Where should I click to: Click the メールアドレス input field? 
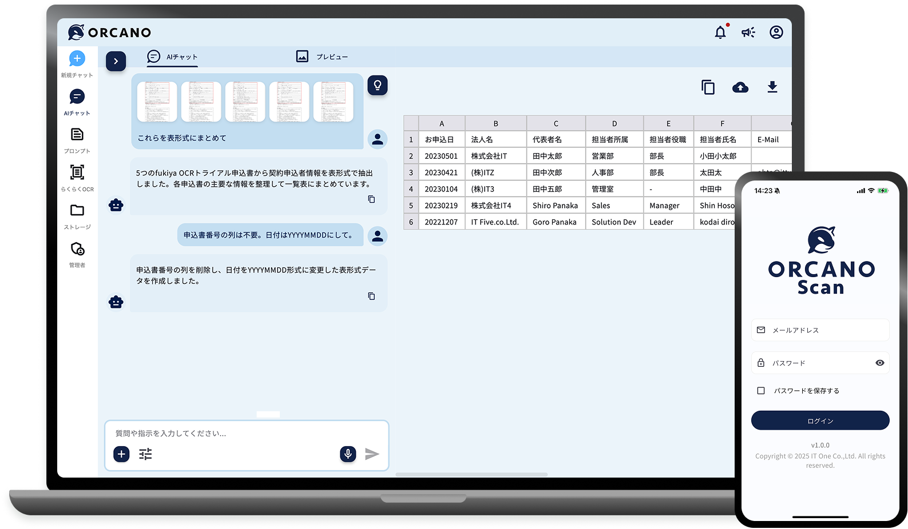click(x=820, y=330)
